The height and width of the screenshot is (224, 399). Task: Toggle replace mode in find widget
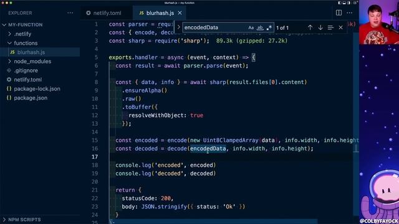click(179, 27)
